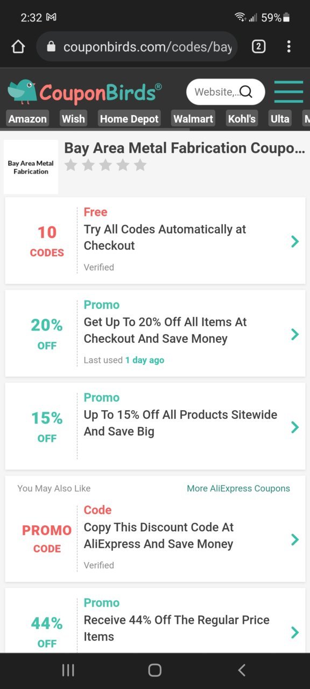Select the first rating star
Viewport: 310px width, 689px height.
coord(71,165)
